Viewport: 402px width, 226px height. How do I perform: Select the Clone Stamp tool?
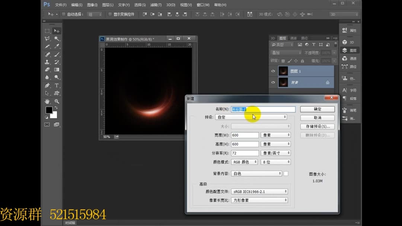pos(48,62)
